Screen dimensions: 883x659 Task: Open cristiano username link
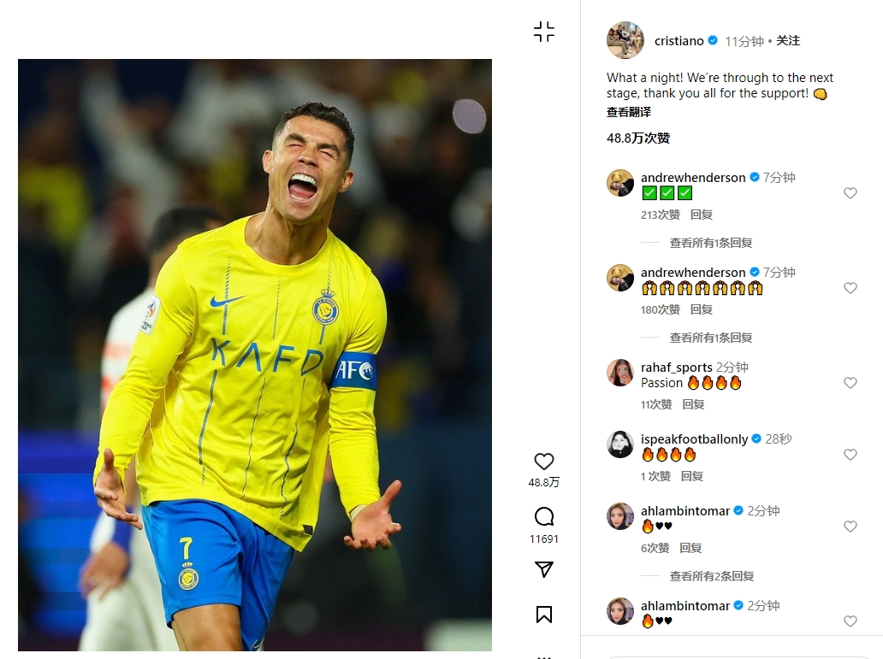click(x=679, y=41)
